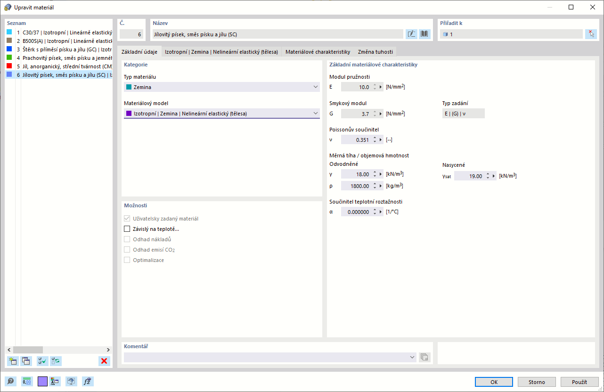Open arrow menu beside γ 18.00 value

coord(381,174)
